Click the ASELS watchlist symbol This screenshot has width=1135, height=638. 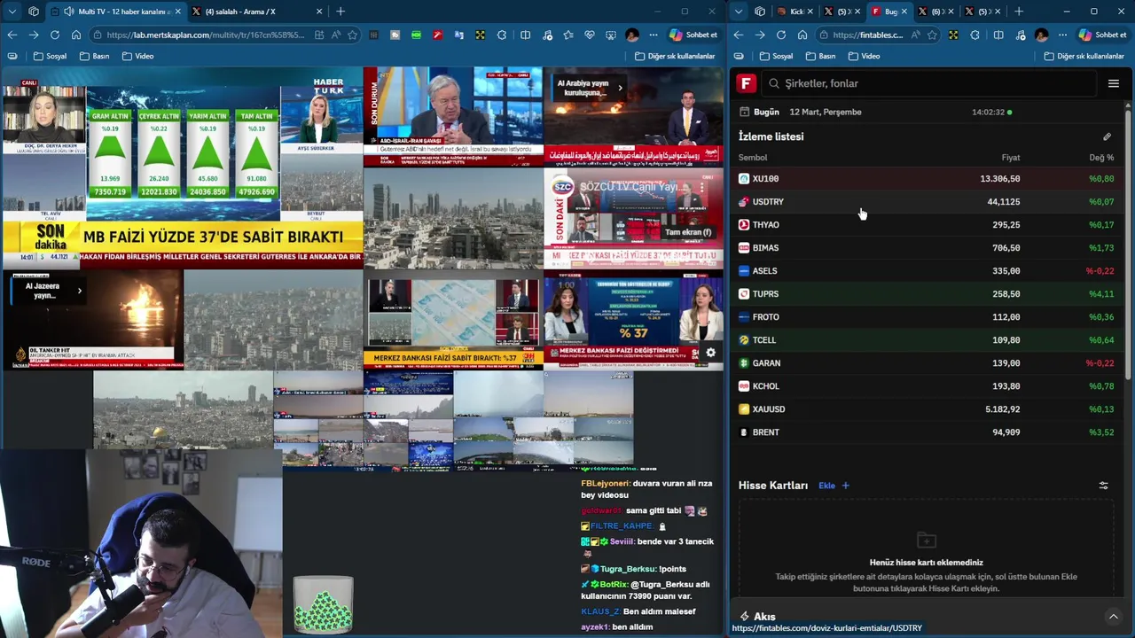tap(764, 271)
